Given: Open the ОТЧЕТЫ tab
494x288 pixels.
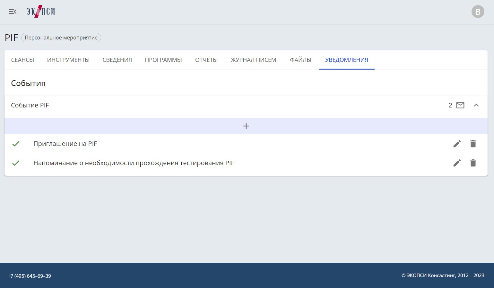Looking at the screenshot, I should (x=206, y=60).
